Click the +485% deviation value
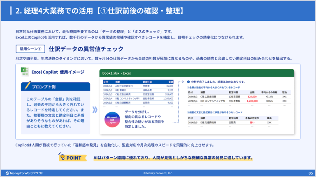 click(269, 101)
